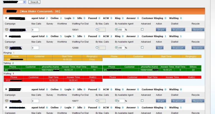
Task: Click wait value 2(s) in red table
Action: tap(93, 80)
